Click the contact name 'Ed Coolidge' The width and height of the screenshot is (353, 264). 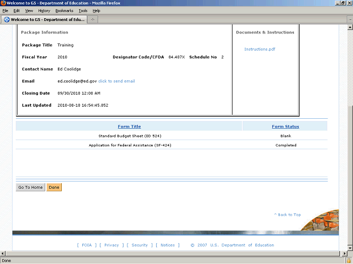tap(69, 69)
